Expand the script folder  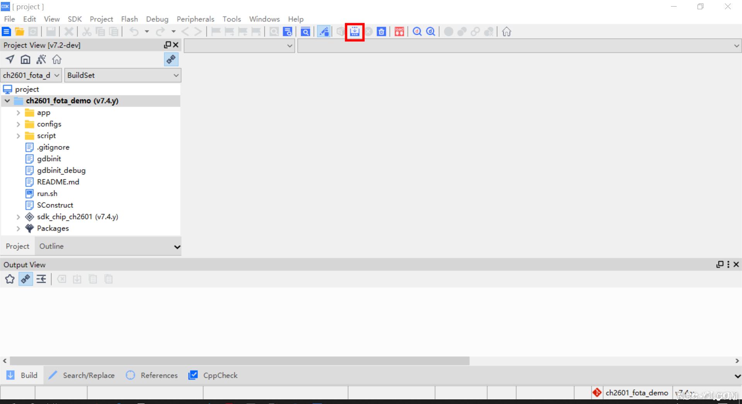click(18, 136)
